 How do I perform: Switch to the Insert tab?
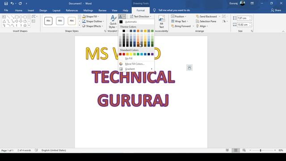[x=31, y=10]
